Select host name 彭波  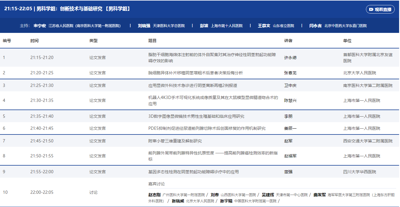(204, 26)
